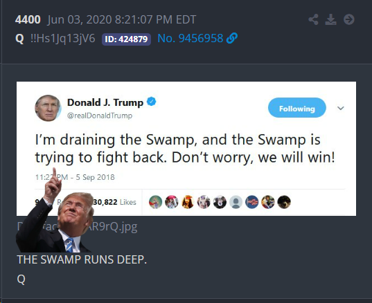Click the first liker avatar in the tweet
This screenshot has width=372, height=303.
point(155,202)
